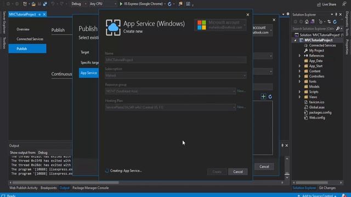Close the MVCTutorialProject document tab
Image resolution: width=351 pixels, height=197 pixels.
(44, 14)
